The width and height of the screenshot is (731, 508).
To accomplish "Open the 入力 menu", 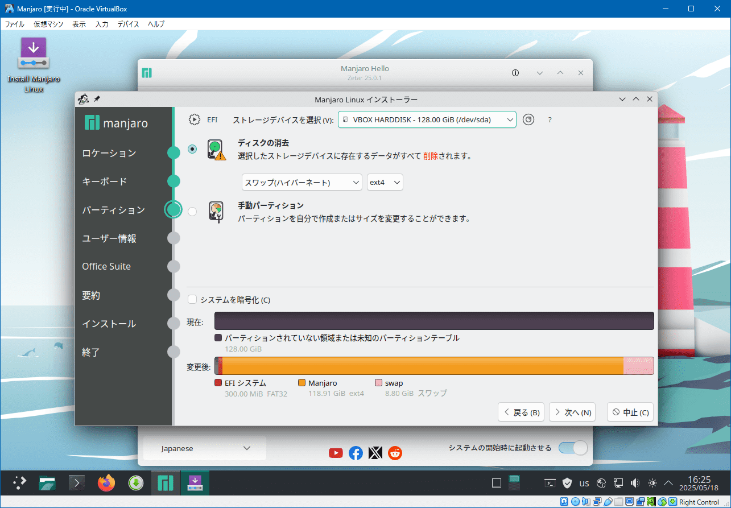I will [102, 24].
